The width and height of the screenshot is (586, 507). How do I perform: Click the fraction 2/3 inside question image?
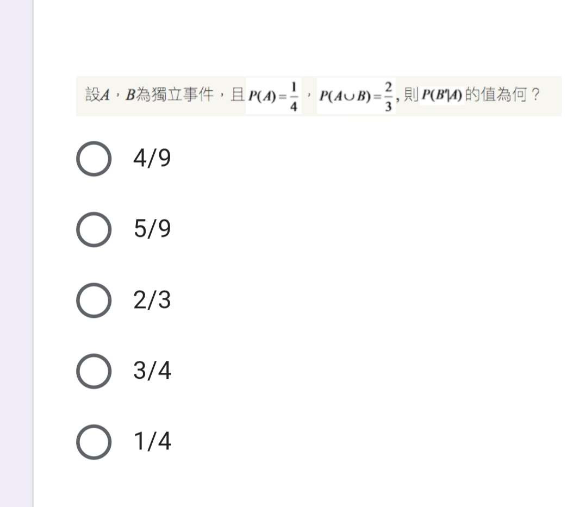(x=388, y=96)
